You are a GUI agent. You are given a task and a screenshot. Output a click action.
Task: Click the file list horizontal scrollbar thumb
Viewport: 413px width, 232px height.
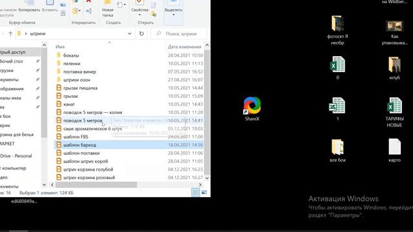pyautogui.click(x=96, y=185)
